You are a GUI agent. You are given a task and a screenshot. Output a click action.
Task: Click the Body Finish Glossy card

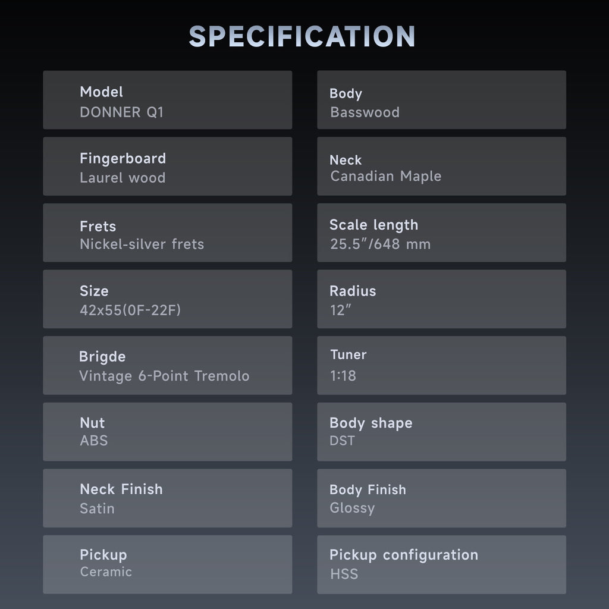click(442, 498)
